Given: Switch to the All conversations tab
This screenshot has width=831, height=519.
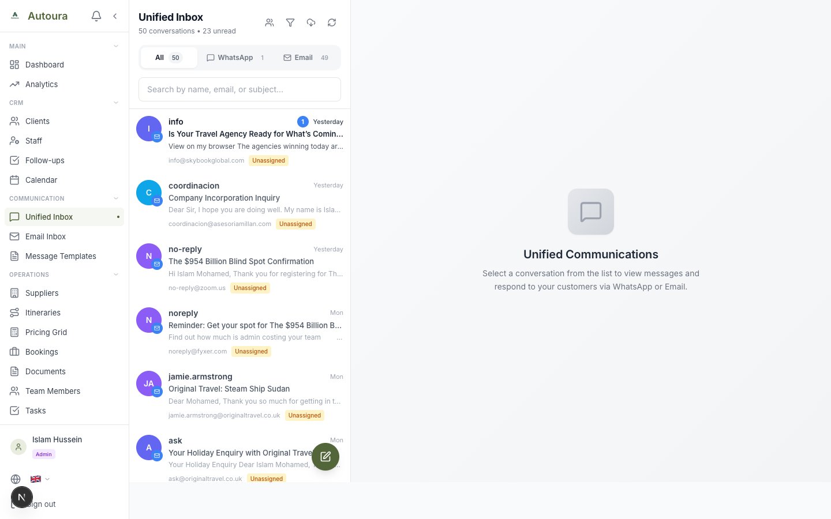Looking at the screenshot, I should (x=169, y=58).
